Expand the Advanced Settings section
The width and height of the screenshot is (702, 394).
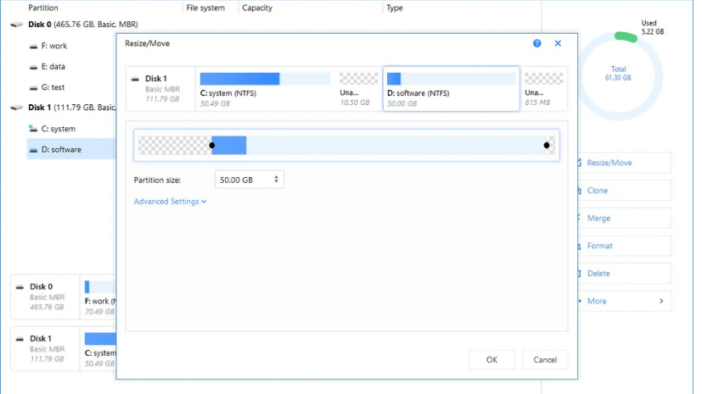170,202
